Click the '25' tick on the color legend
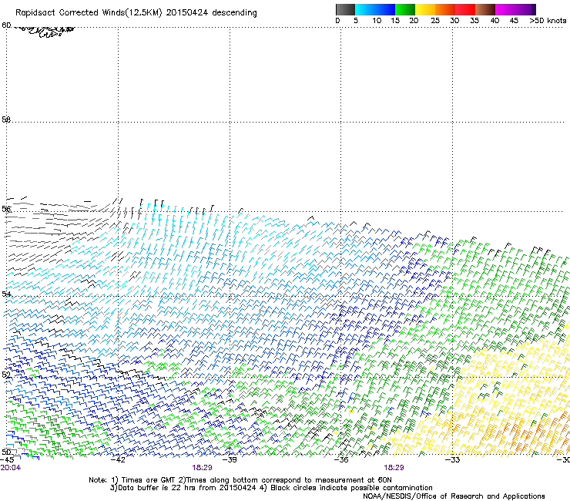This screenshot has width=570, height=501. pyautogui.click(x=435, y=21)
